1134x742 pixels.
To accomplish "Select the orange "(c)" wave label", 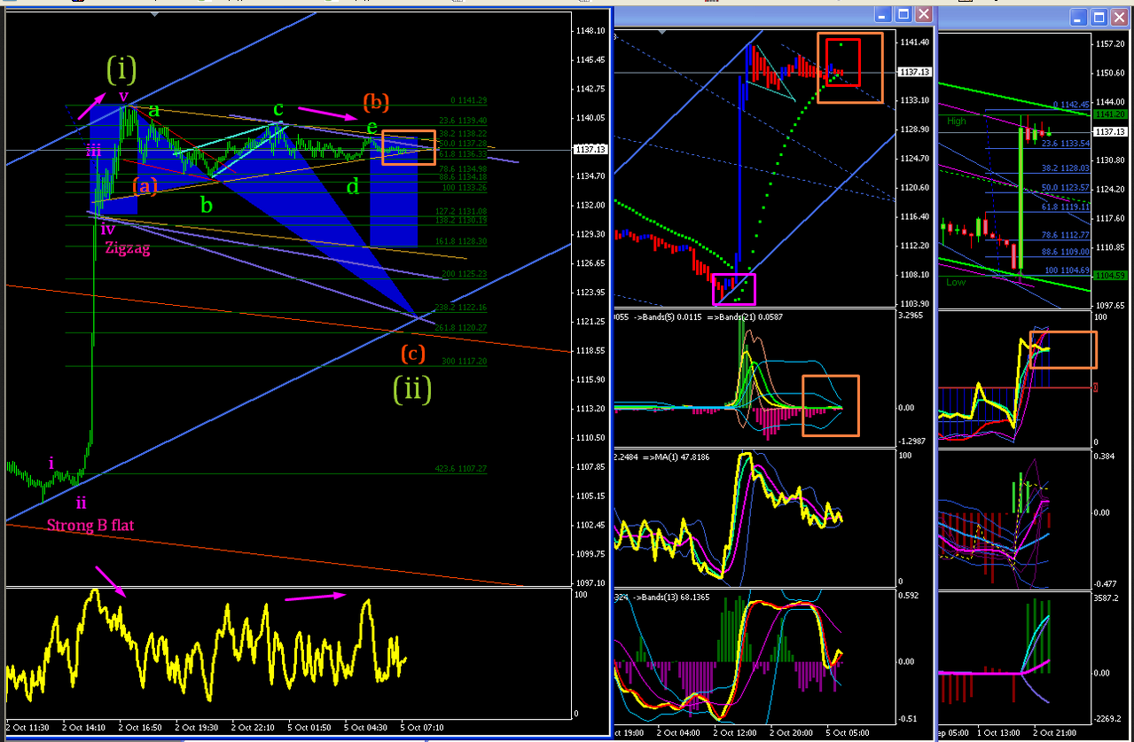I will pyautogui.click(x=411, y=354).
